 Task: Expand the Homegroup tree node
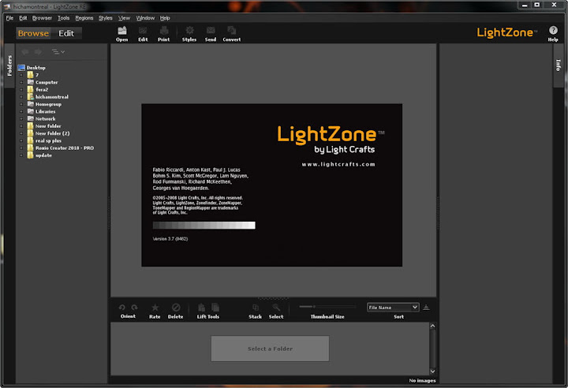[21, 104]
